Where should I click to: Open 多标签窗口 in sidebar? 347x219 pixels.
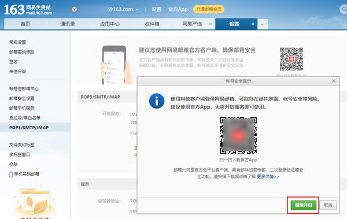[x=20, y=154]
